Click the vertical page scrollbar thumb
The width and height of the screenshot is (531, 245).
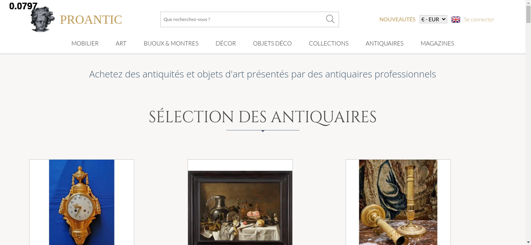(x=528, y=14)
